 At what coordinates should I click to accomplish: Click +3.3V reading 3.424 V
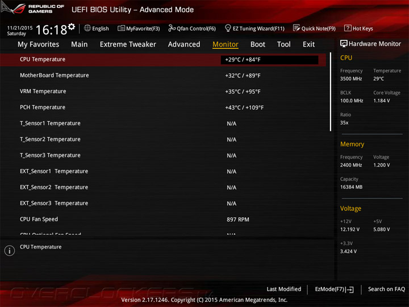pos(348,251)
